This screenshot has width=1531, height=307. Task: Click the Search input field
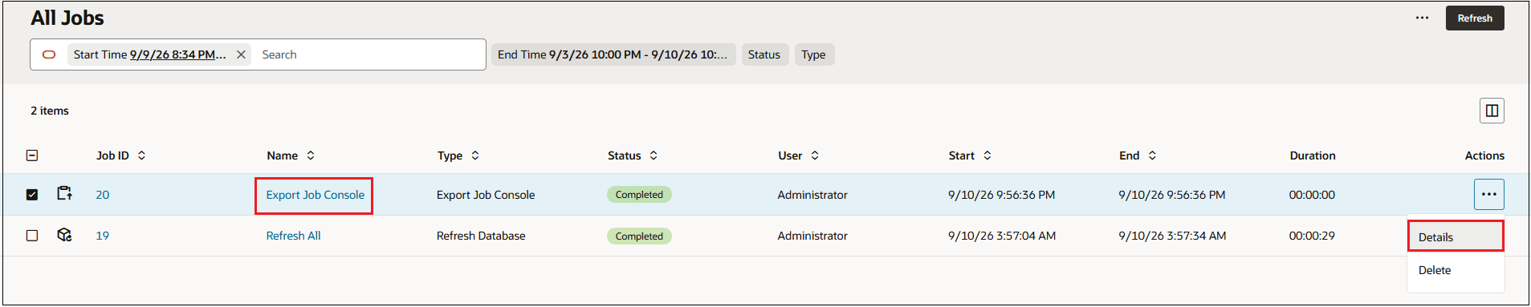[x=369, y=55]
